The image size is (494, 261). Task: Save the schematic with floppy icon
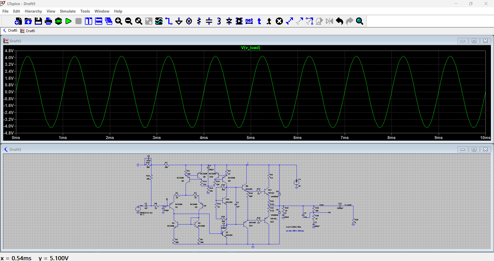(x=38, y=21)
